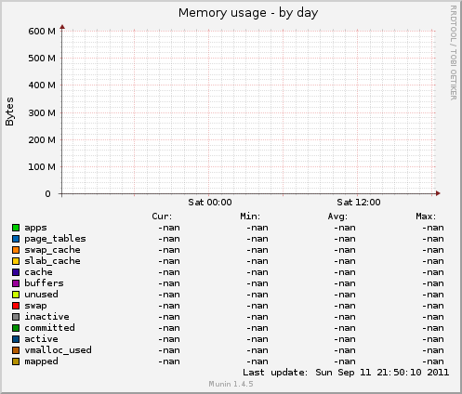The image size is (462, 394).
Task: Click the 'Last update' timestamp text
Action: (x=346, y=373)
